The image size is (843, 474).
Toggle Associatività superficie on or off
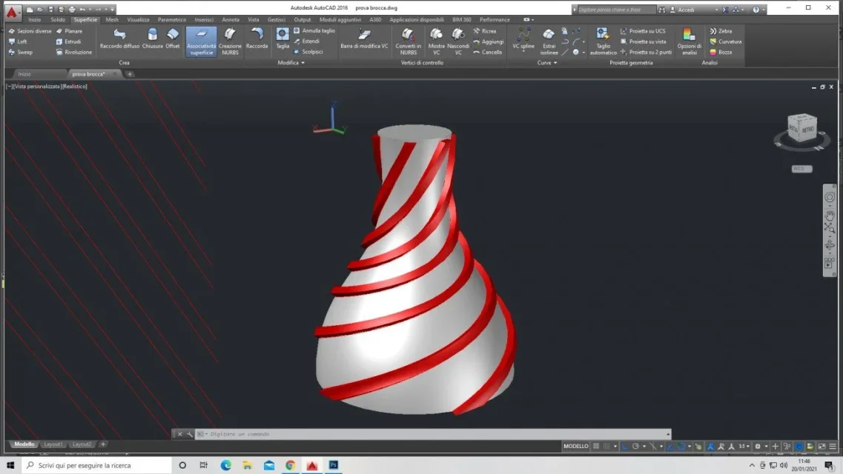201,41
